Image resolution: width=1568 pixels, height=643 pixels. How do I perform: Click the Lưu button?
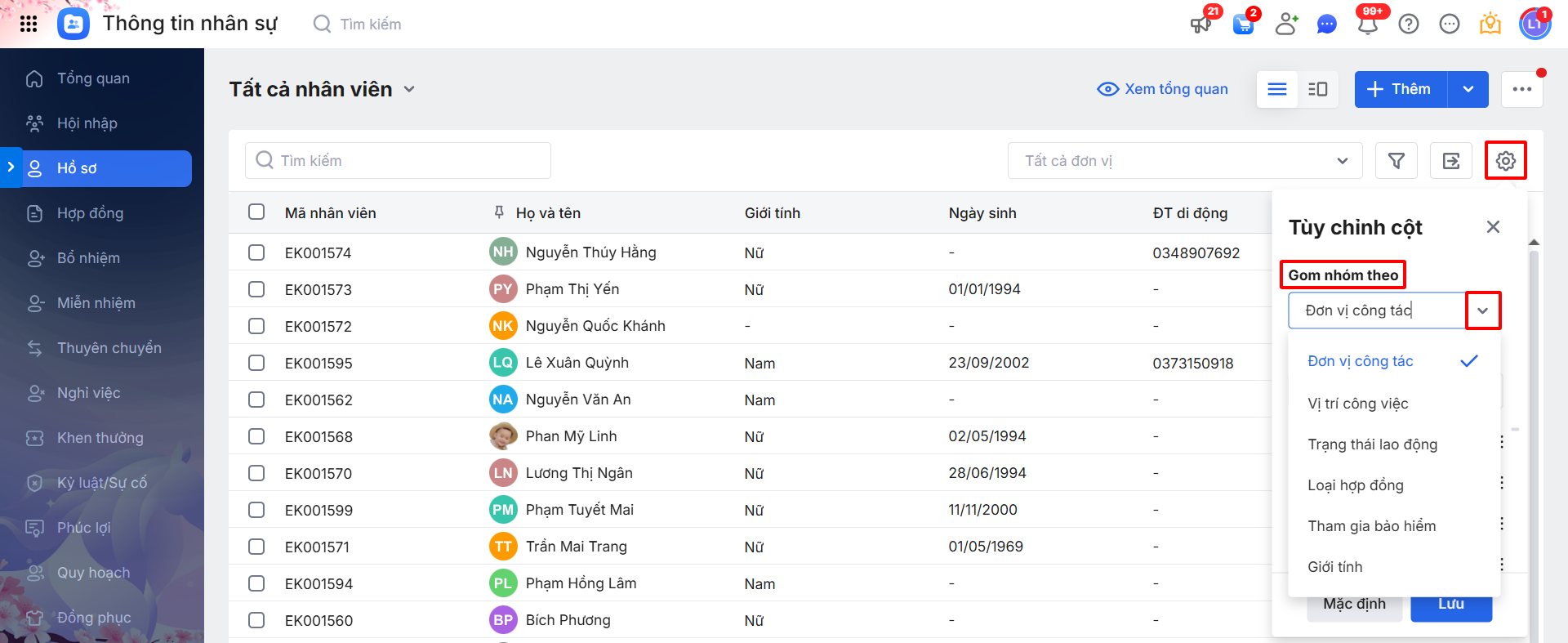pyautogui.click(x=1450, y=605)
